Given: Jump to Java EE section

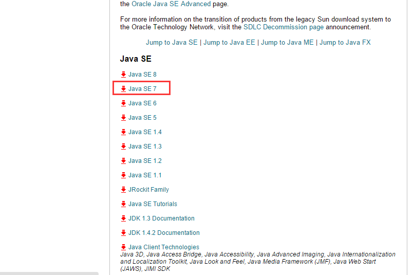Looking at the screenshot, I should [229, 43].
